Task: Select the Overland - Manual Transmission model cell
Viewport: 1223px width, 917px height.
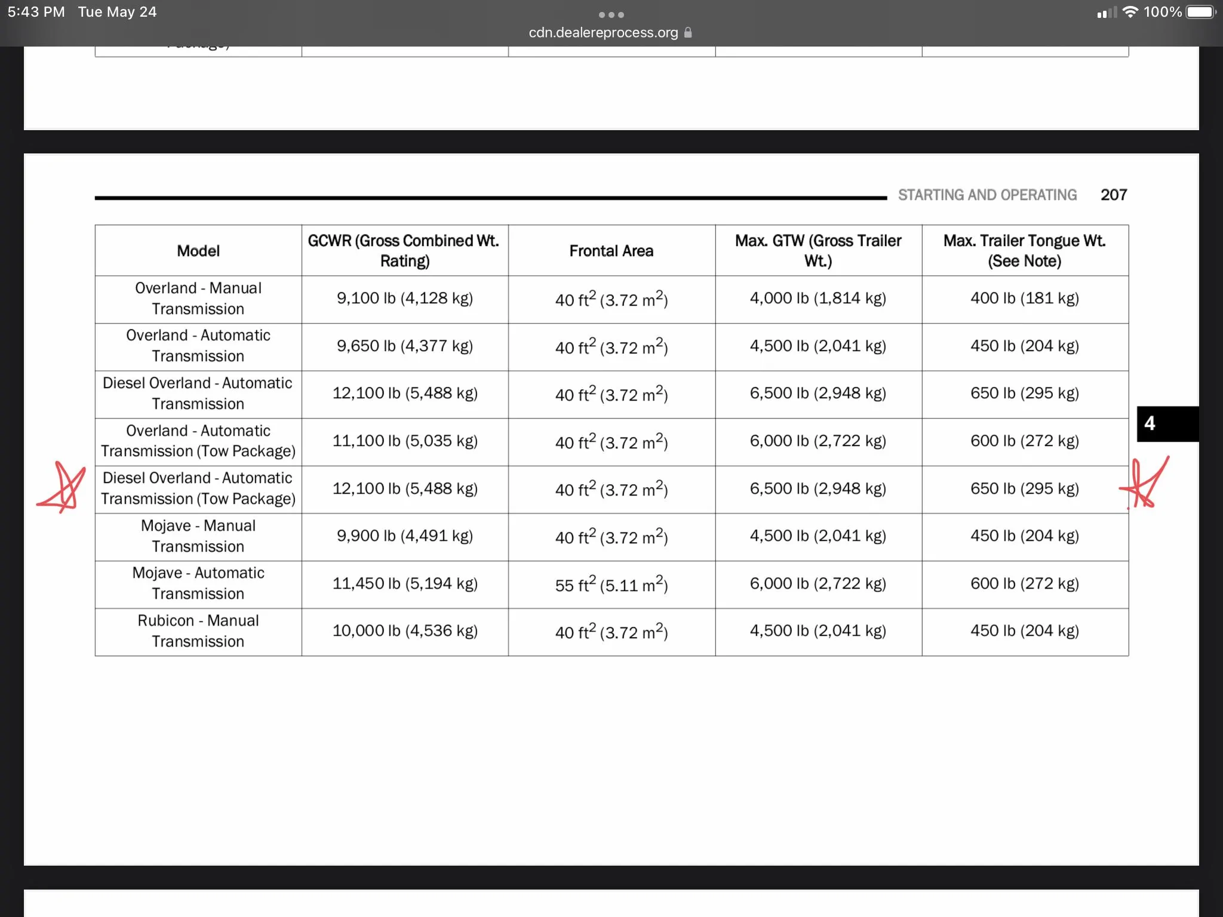Action: [198, 299]
